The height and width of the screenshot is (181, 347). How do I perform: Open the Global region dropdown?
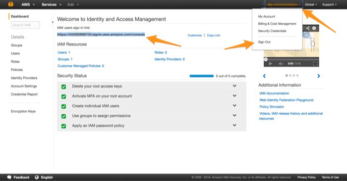point(311,4)
